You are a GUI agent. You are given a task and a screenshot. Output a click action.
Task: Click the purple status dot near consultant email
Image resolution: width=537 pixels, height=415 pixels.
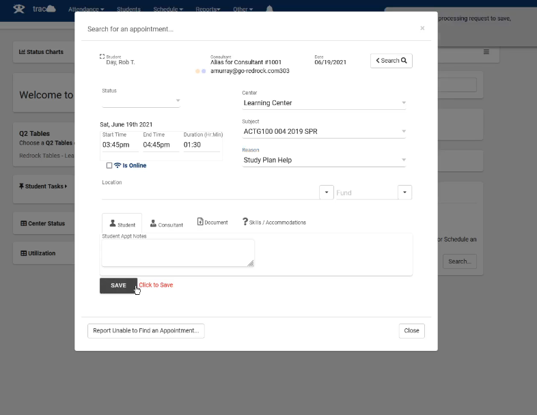coord(204,71)
